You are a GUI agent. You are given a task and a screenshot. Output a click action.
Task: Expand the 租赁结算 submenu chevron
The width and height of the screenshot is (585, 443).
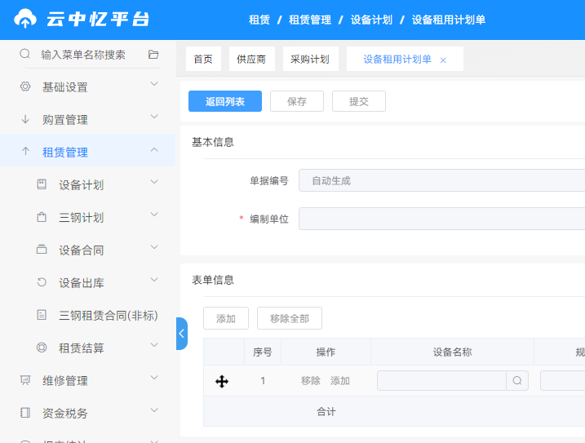click(154, 345)
